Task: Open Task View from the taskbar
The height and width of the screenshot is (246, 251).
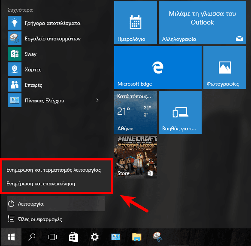Action: (52, 237)
